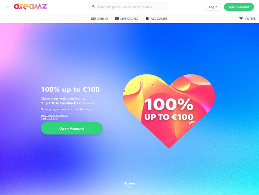Click the Filters lines icon
Screen dimensions: 259x195
tap(241, 19)
